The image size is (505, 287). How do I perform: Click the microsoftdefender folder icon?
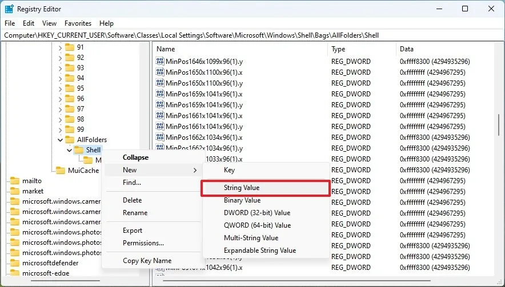pos(14,263)
